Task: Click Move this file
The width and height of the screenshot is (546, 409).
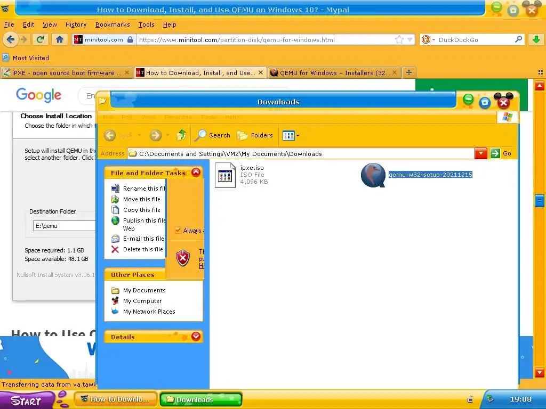Action: tap(136, 199)
